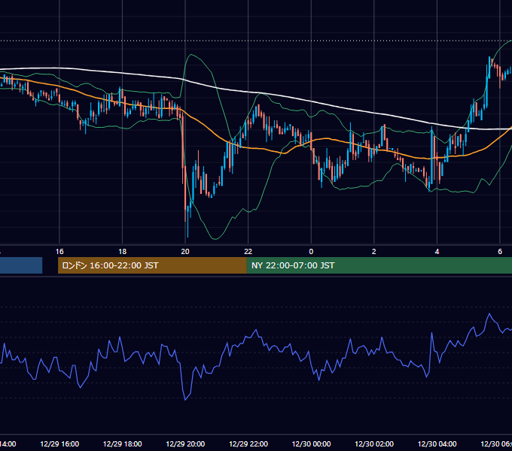Select the NY 22:00-07:00 JST session bar
Viewport: 512px width, 451px height.
pyautogui.click(x=379, y=265)
